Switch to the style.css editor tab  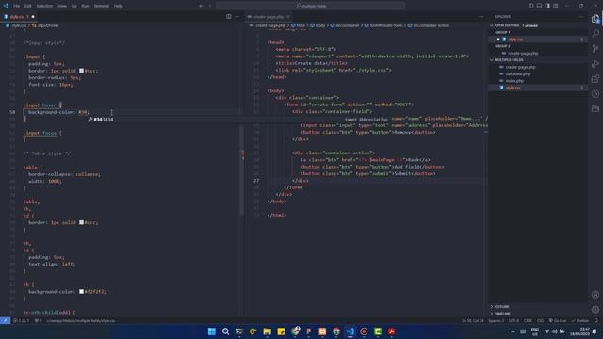coord(19,17)
